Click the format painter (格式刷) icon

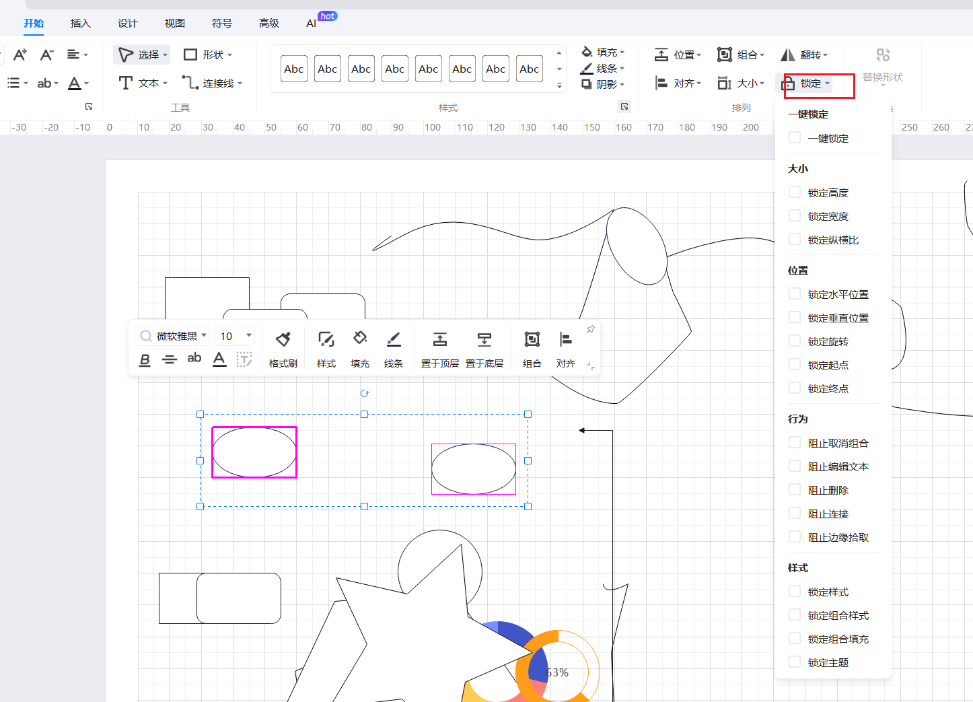pyautogui.click(x=283, y=340)
